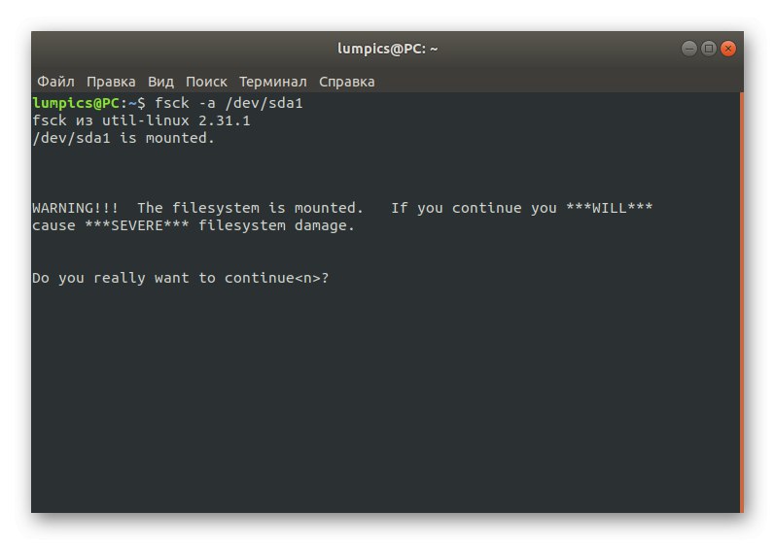Click the "/dev/sda1 is mounted." output line
Screen dimensions: 775x544
[123, 138]
